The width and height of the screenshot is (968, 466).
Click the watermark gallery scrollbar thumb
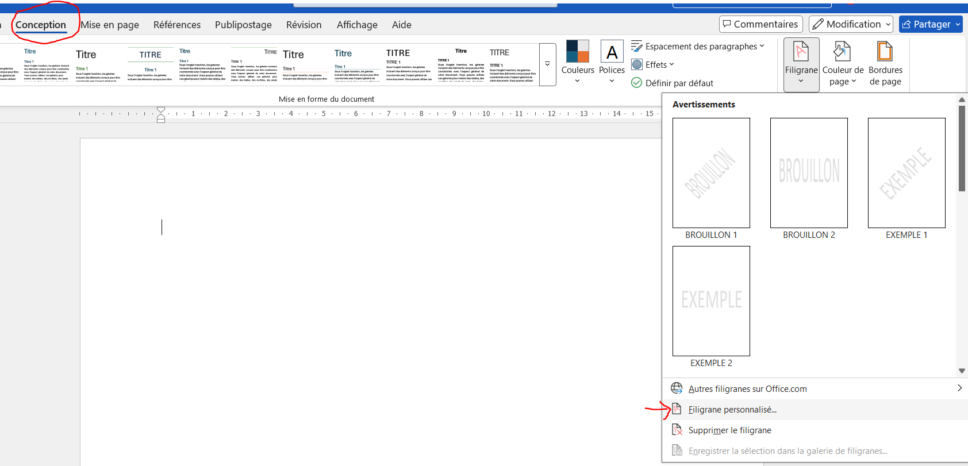click(x=962, y=148)
